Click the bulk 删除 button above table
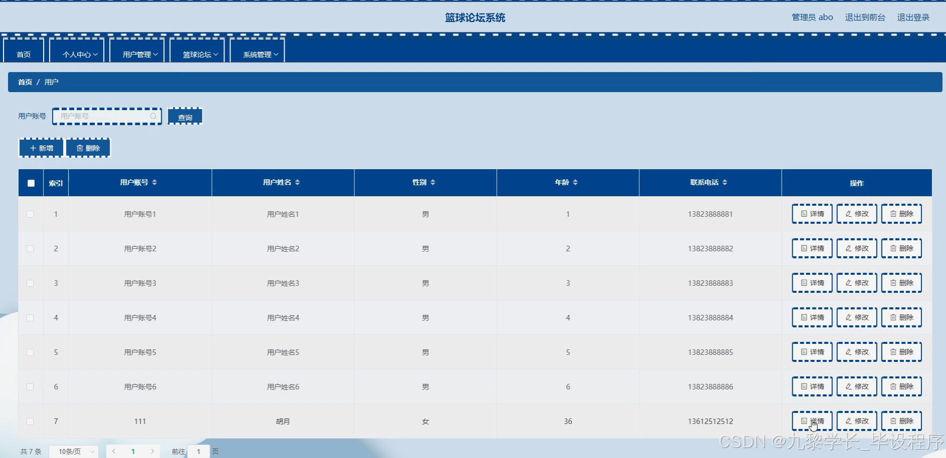 [88, 148]
